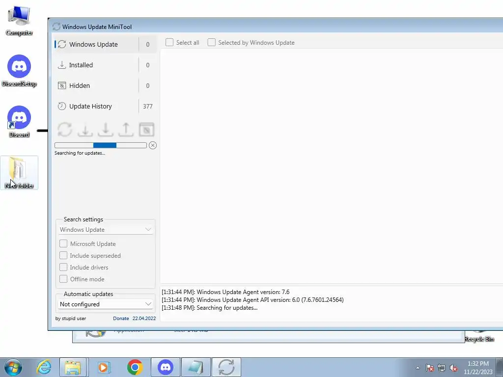Click the search progress bar
503x377 pixels.
tap(101, 145)
